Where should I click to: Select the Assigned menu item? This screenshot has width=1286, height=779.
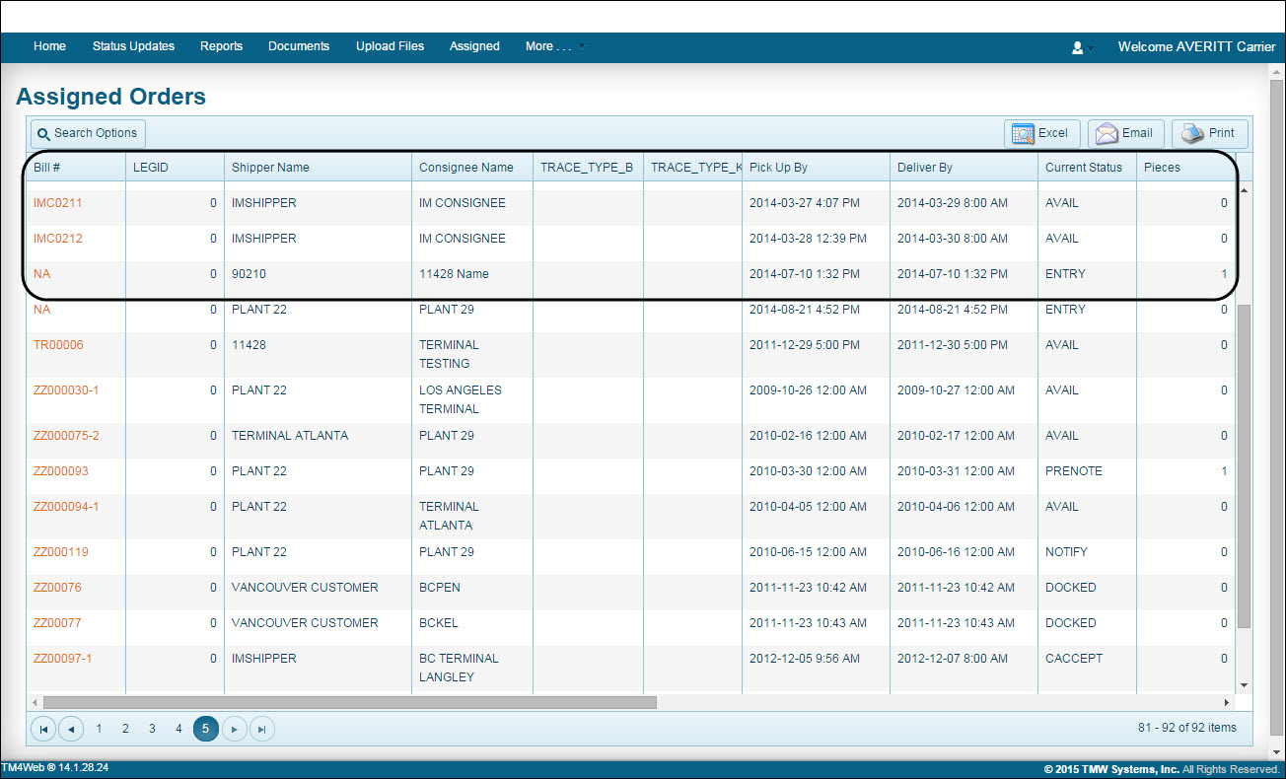(x=474, y=46)
